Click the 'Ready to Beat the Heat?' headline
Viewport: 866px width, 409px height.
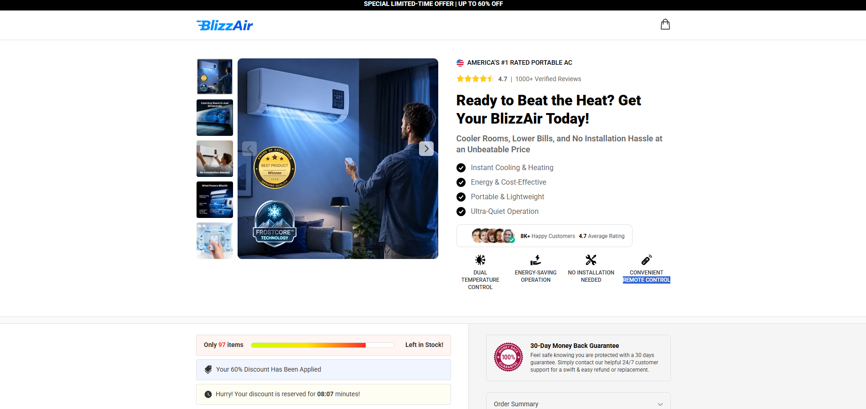click(x=549, y=109)
